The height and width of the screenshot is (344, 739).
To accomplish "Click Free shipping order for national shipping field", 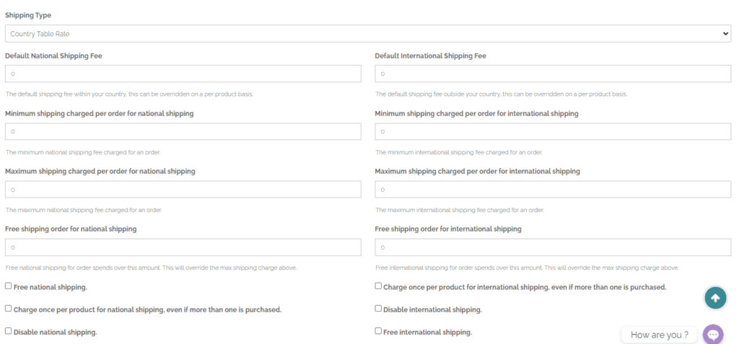I will click(183, 247).
